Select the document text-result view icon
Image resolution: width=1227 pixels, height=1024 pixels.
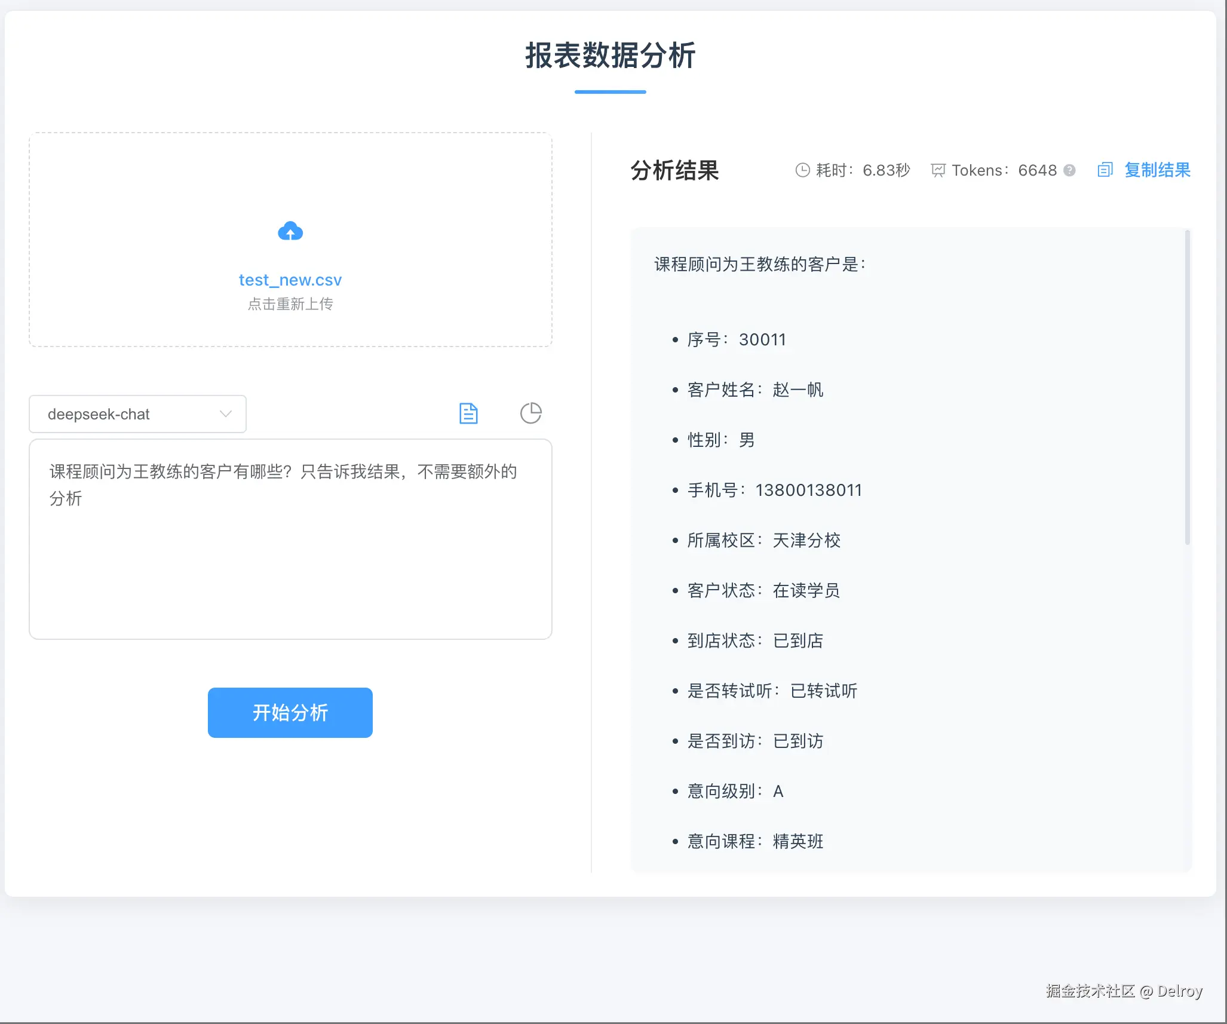pos(469,413)
